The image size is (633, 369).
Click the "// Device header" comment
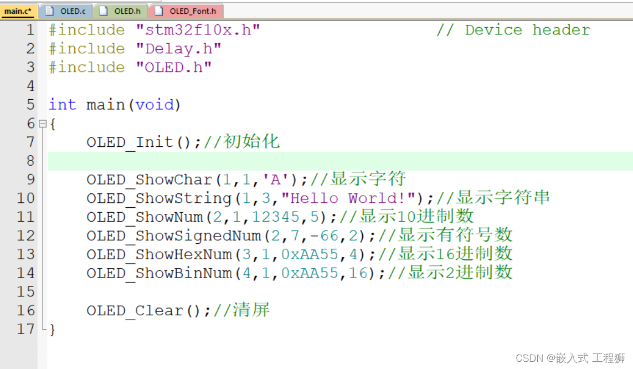pos(513,30)
